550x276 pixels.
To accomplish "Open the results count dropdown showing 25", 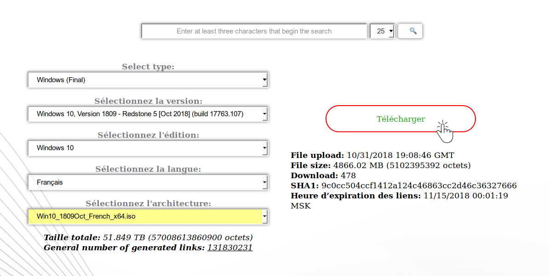I will pos(382,31).
